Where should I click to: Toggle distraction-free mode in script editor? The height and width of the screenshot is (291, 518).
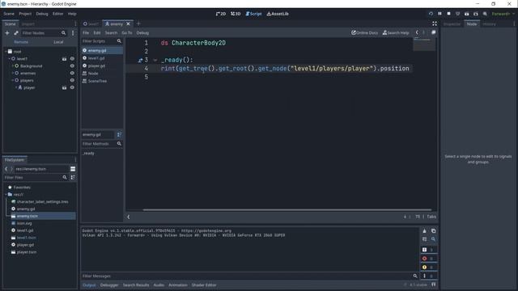click(435, 23)
